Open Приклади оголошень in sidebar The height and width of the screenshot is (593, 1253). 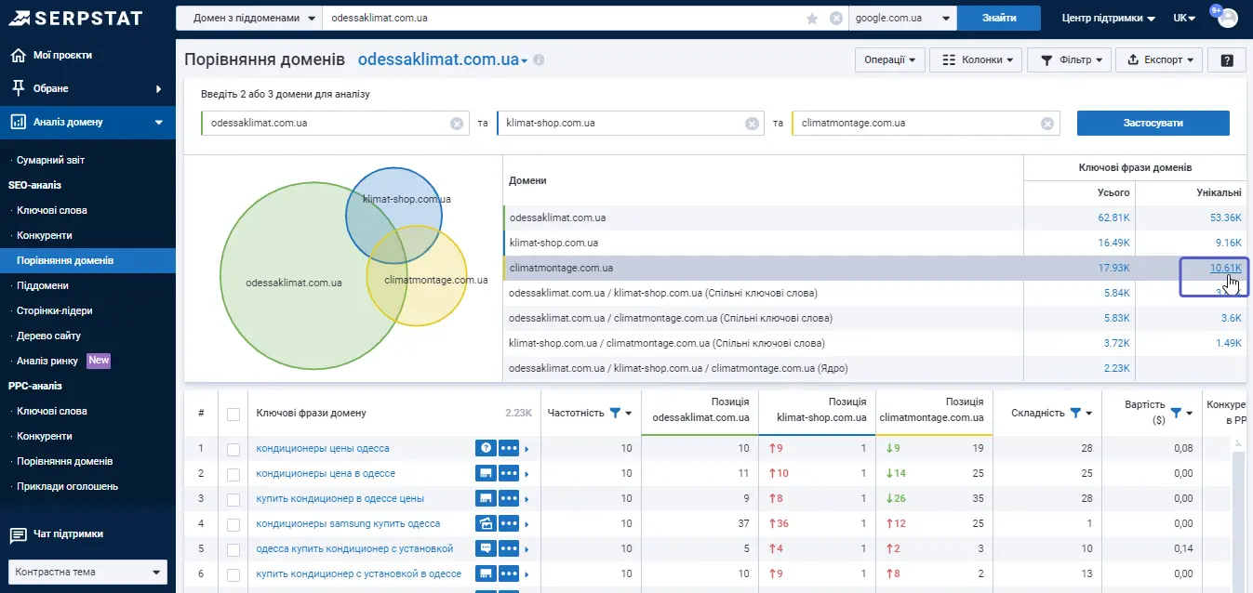pos(67,486)
